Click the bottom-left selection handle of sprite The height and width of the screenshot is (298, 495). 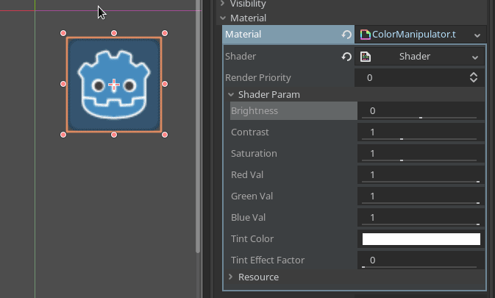[x=63, y=135]
